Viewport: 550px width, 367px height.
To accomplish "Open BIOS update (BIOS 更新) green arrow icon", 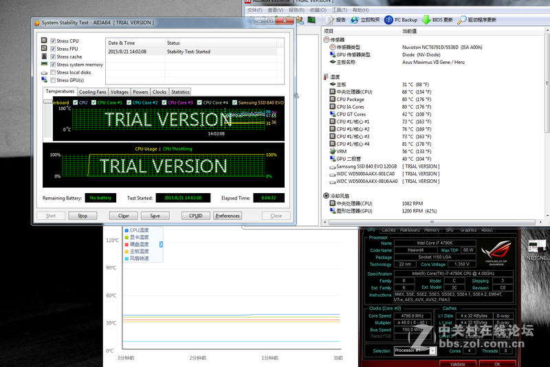I will pos(426,20).
